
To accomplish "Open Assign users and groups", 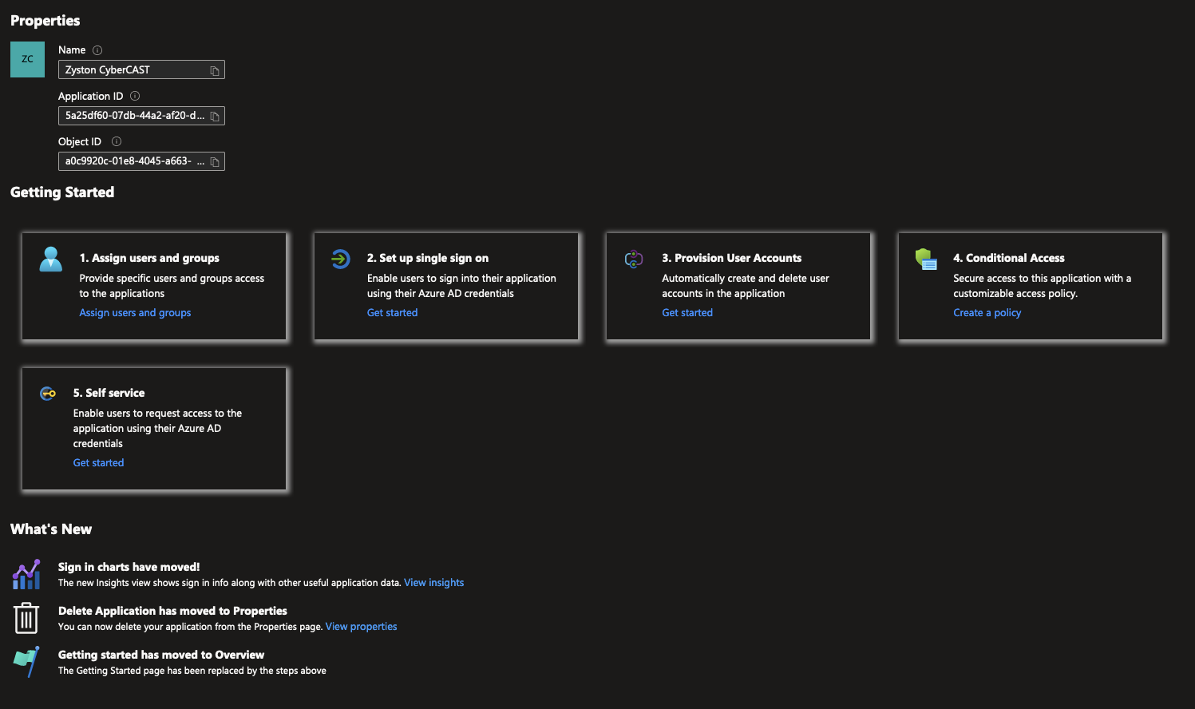I will (x=135, y=312).
